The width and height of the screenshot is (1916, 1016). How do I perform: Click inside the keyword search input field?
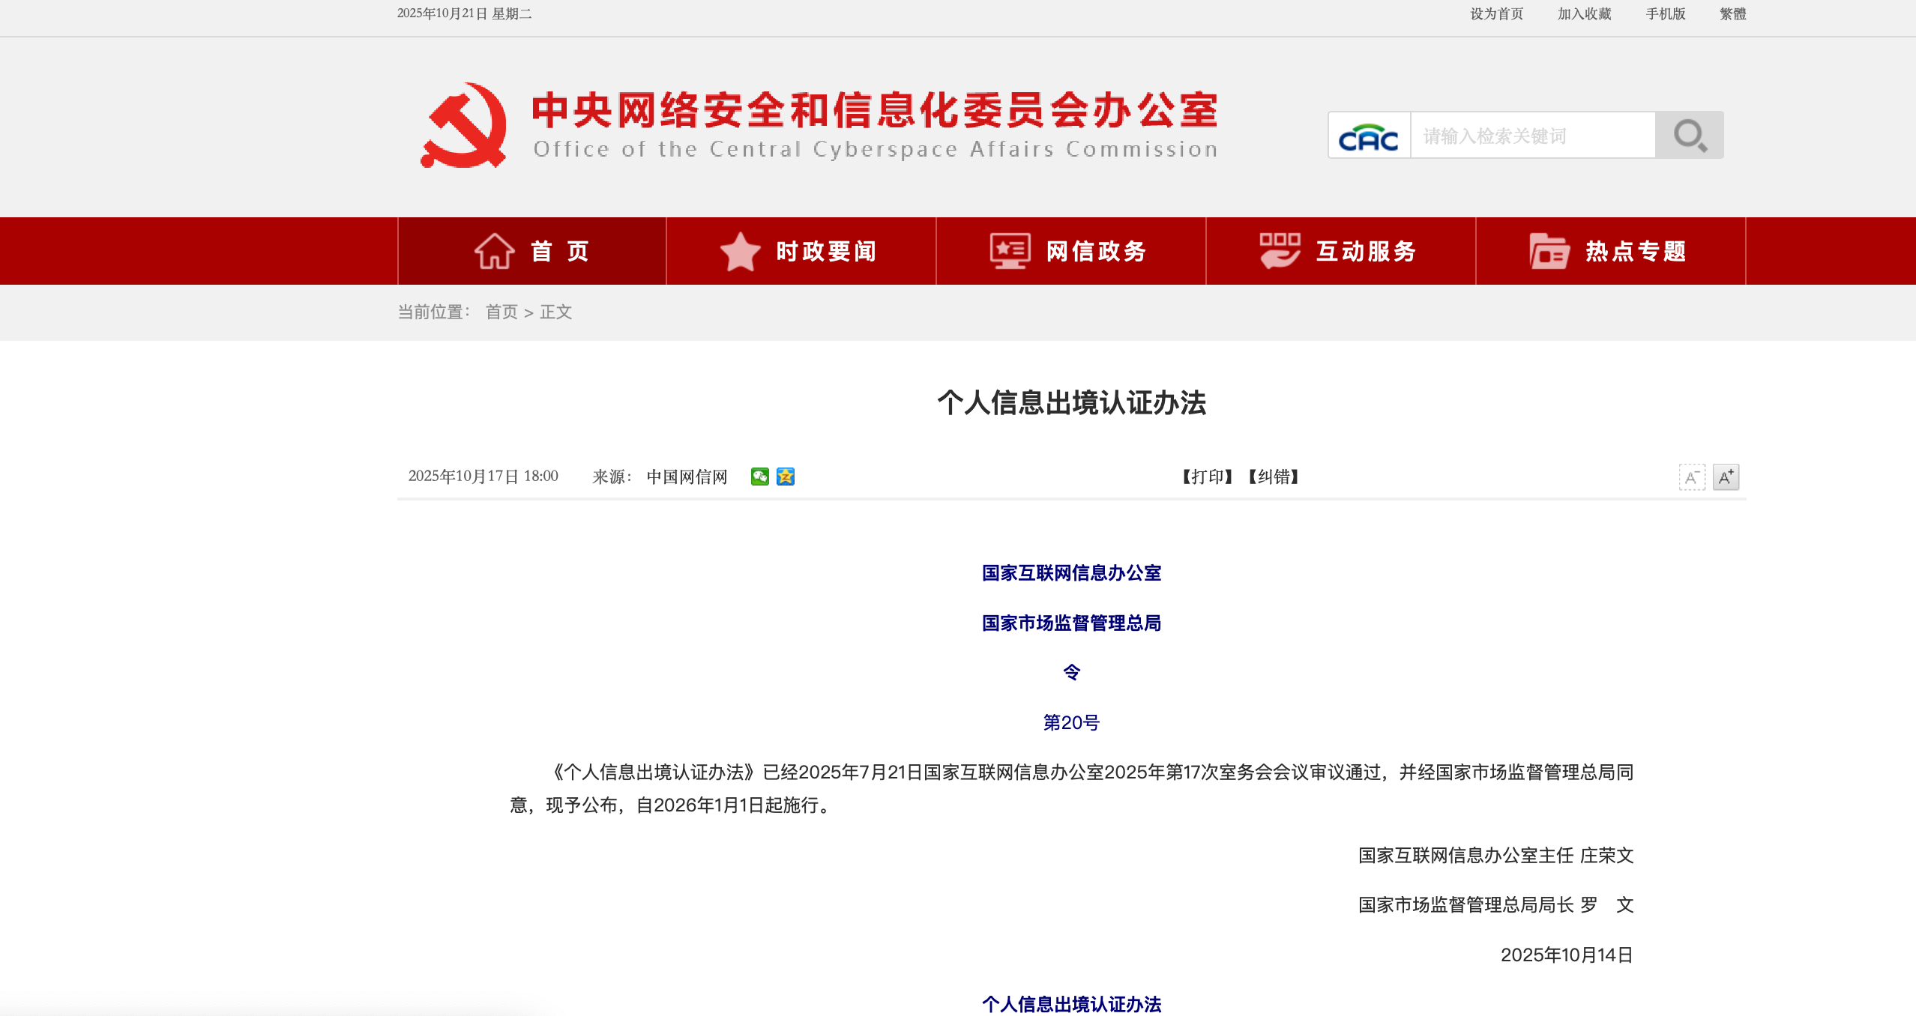pyautogui.click(x=1532, y=136)
